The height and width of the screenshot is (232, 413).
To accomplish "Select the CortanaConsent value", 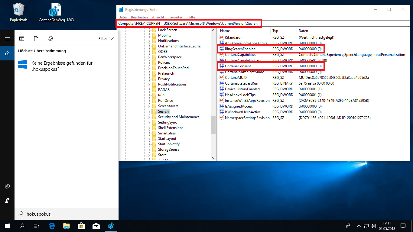I will pos(238,66).
